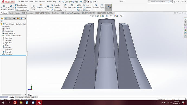The width and height of the screenshot is (187, 105).
Task: Use the Wrap feature tool
Action: (86, 5)
